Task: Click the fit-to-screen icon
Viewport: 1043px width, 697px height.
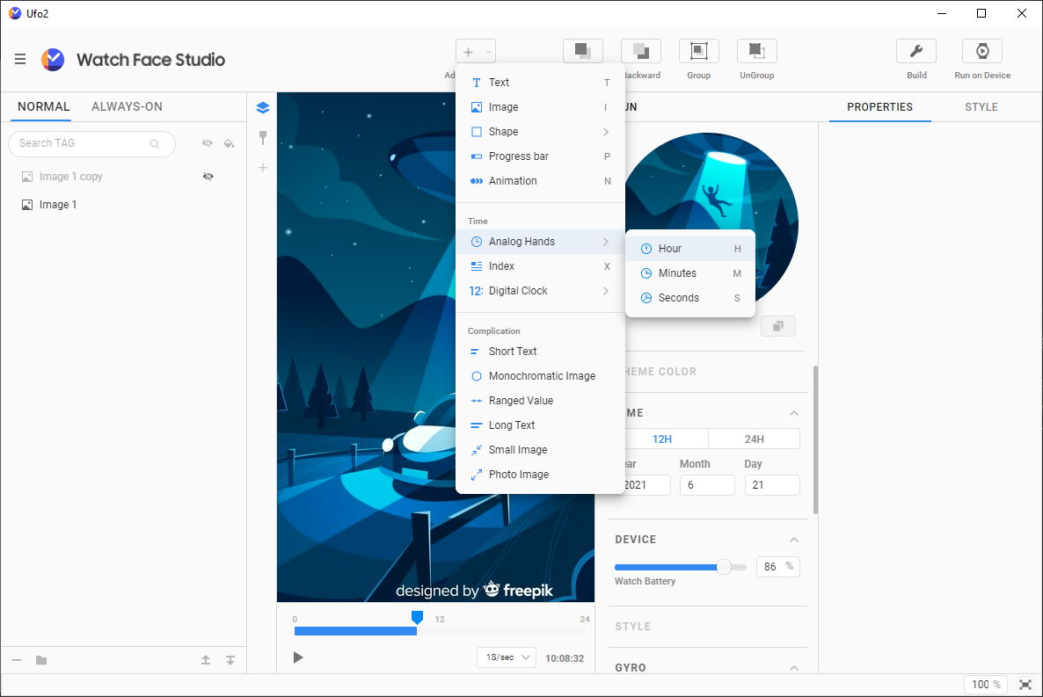Action: (x=1025, y=685)
